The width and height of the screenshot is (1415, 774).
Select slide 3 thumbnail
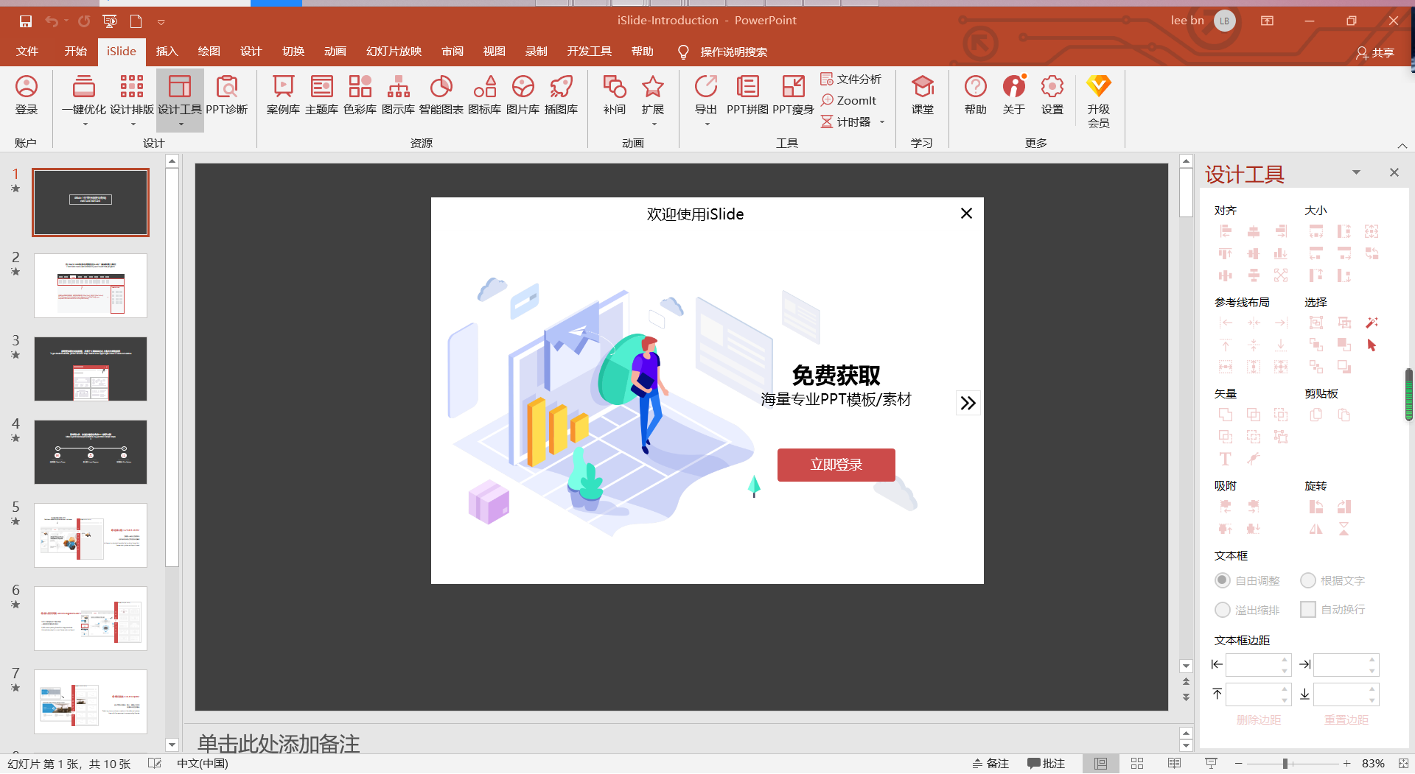pyautogui.click(x=91, y=369)
